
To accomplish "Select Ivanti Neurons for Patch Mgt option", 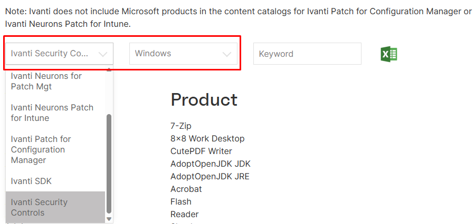I will pyautogui.click(x=46, y=81).
